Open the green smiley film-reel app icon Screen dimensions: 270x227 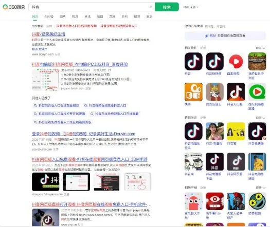[257, 201]
